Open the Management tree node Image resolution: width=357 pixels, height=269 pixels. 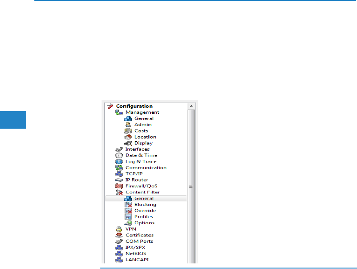click(x=142, y=112)
